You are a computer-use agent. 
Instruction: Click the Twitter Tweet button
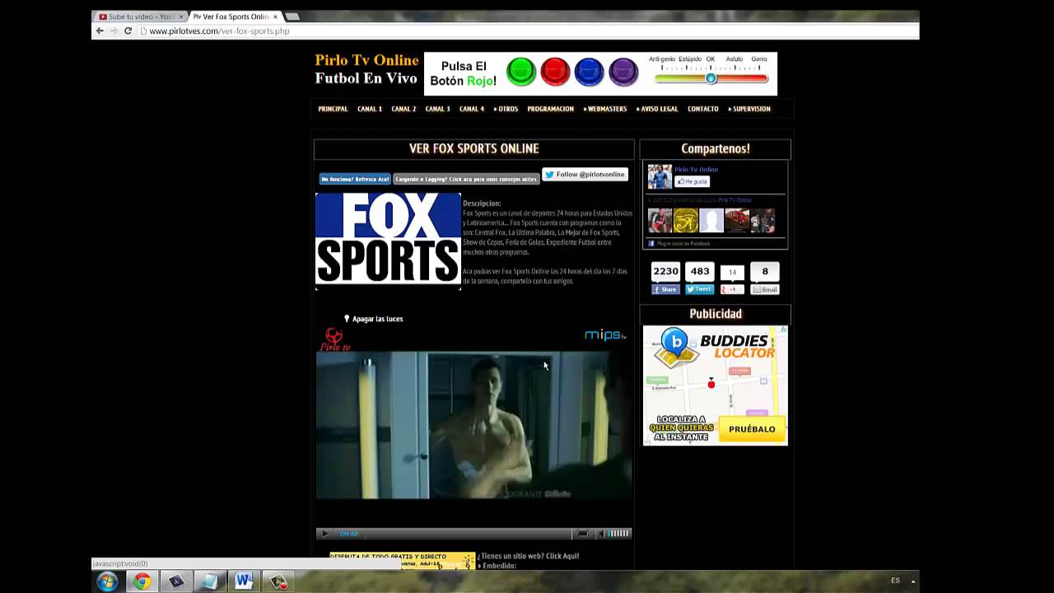click(x=699, y=290)
